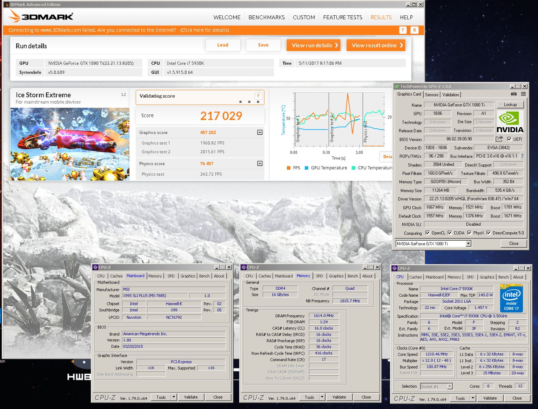Image resolution: width=538 pixels, height=409 pixels.
Task: Collapse the Graphics score section
Action: pyautogui.click(x=260, y=132)
